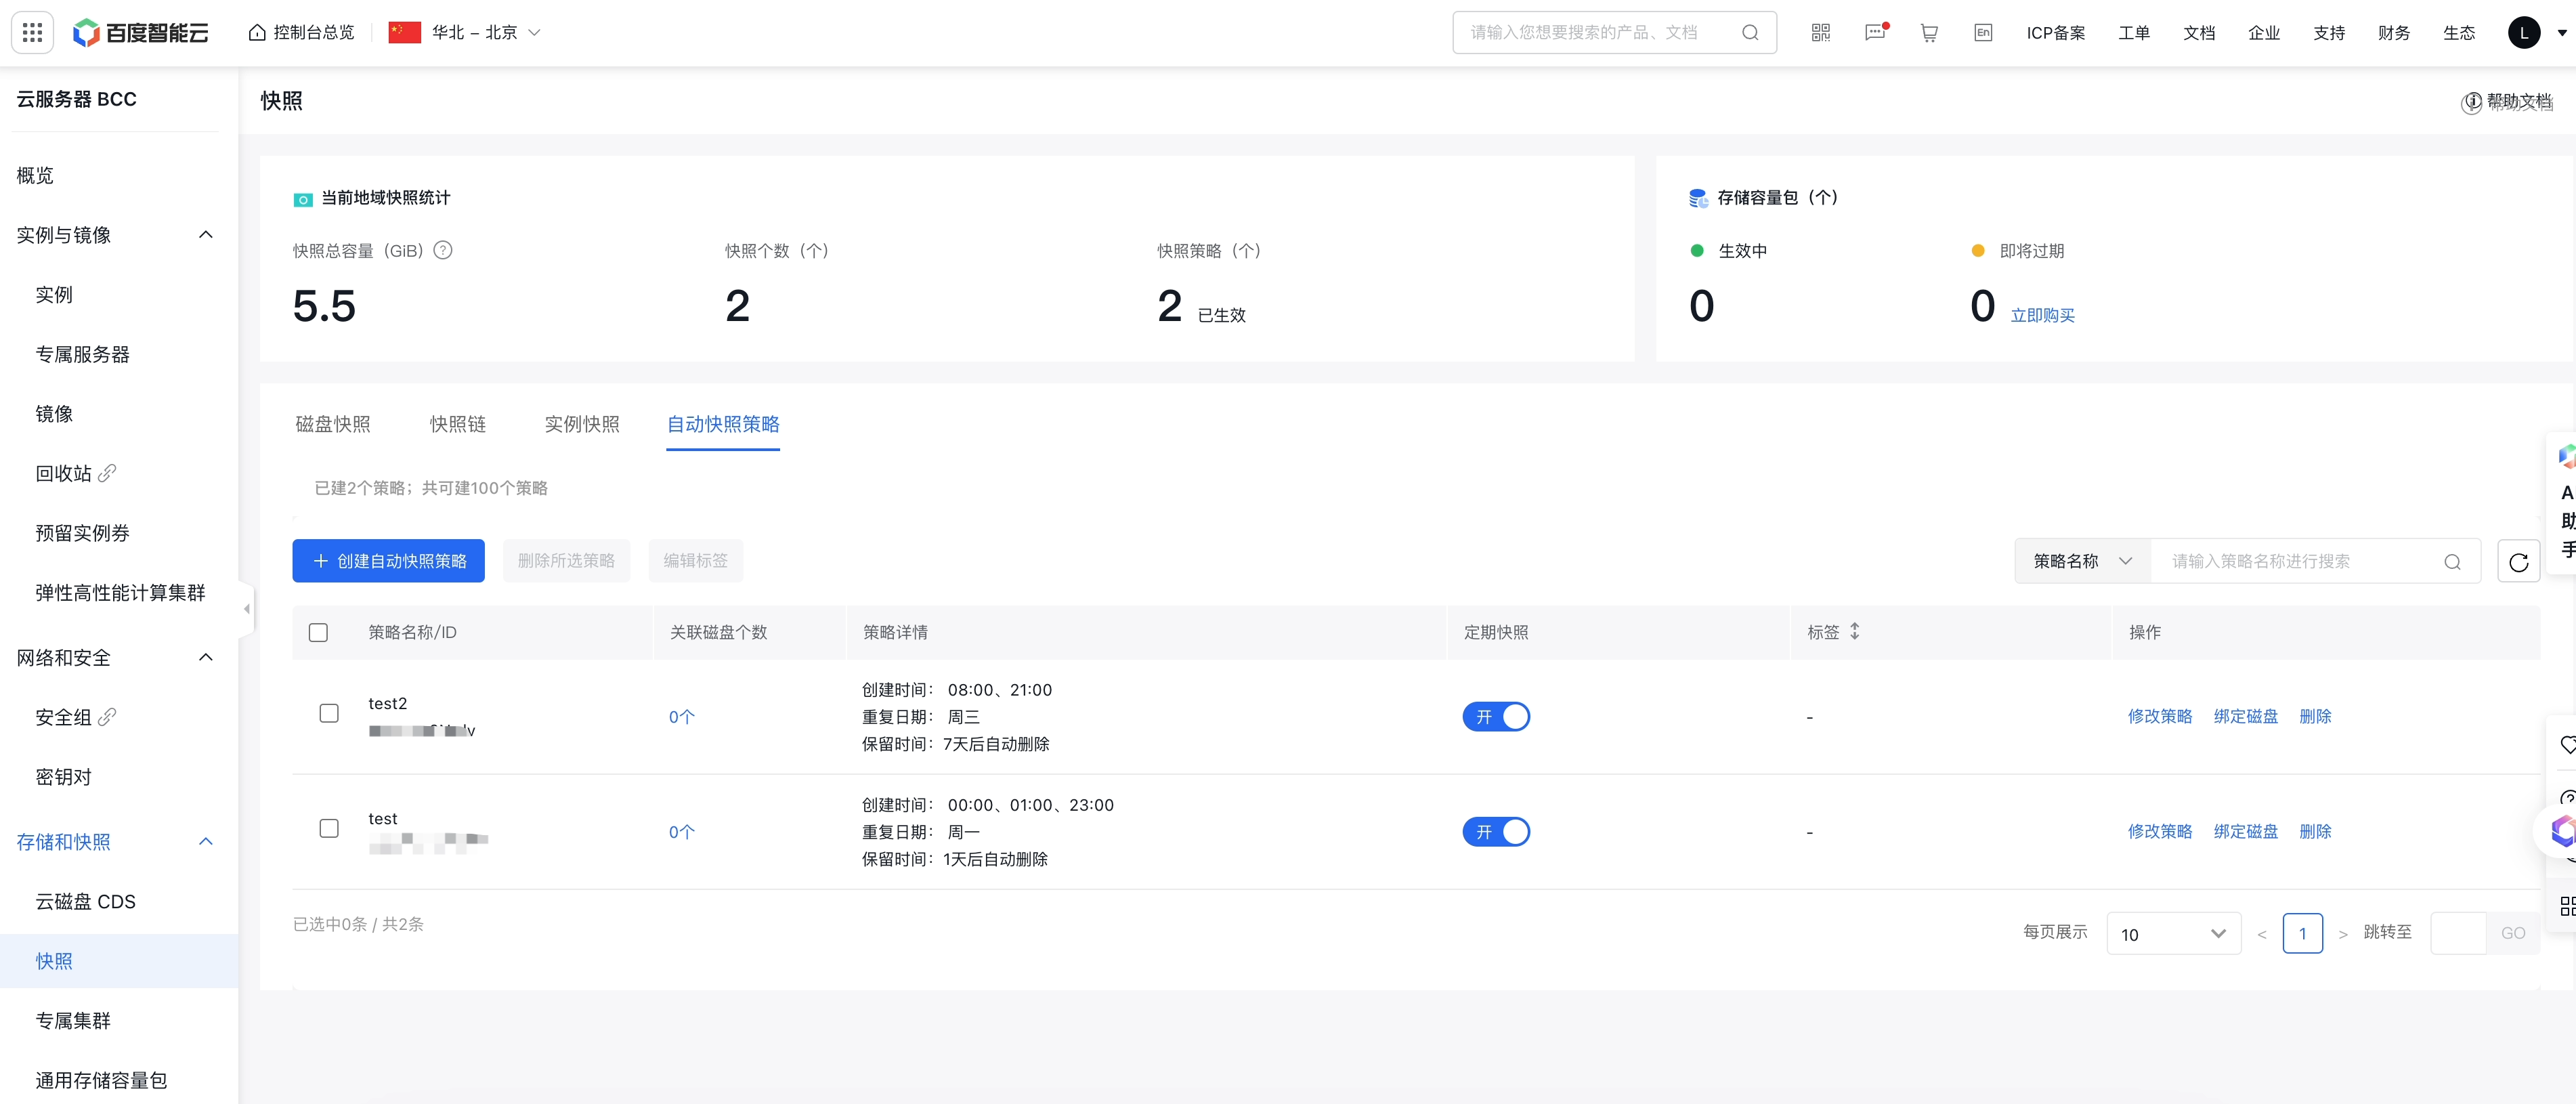The width and height of the screenshot is (2576, 1104).
Task: Click the Baidu AI Cloud logo
Action: (141, 33)
